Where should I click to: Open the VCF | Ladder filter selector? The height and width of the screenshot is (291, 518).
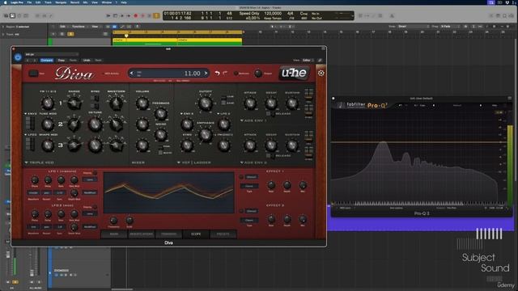click(x=194, y=162)
